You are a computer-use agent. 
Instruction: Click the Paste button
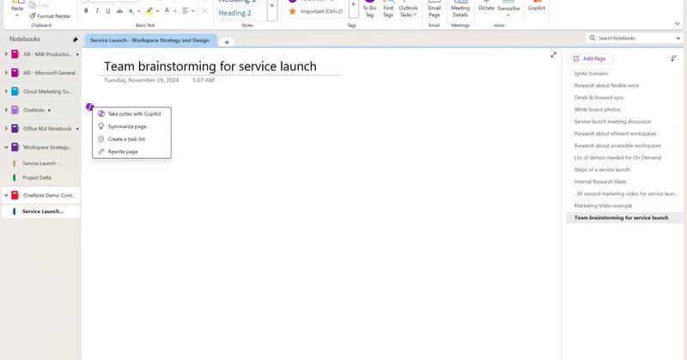point(17,6)
